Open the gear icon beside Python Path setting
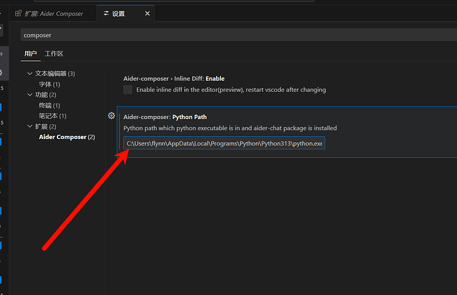Viewport: 457px width, 295px height. point(111,116)
